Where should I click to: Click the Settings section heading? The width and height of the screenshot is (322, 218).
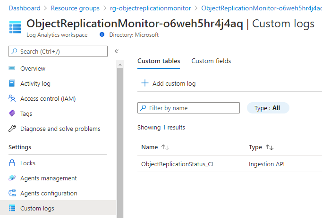pyautogui.click(x=20, y=147)
